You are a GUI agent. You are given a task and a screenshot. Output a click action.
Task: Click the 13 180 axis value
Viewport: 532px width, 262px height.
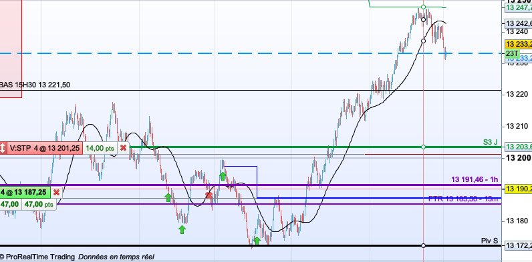(x=517, y=221)
